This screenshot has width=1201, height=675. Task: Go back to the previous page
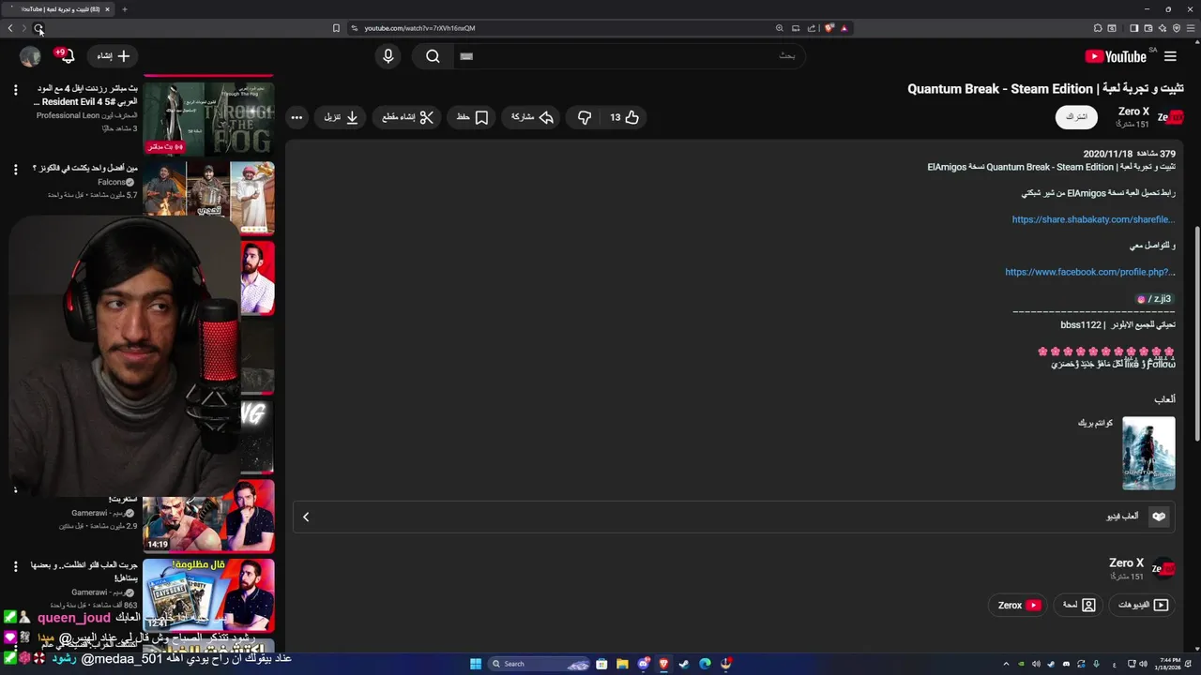[x=10, y=29]
